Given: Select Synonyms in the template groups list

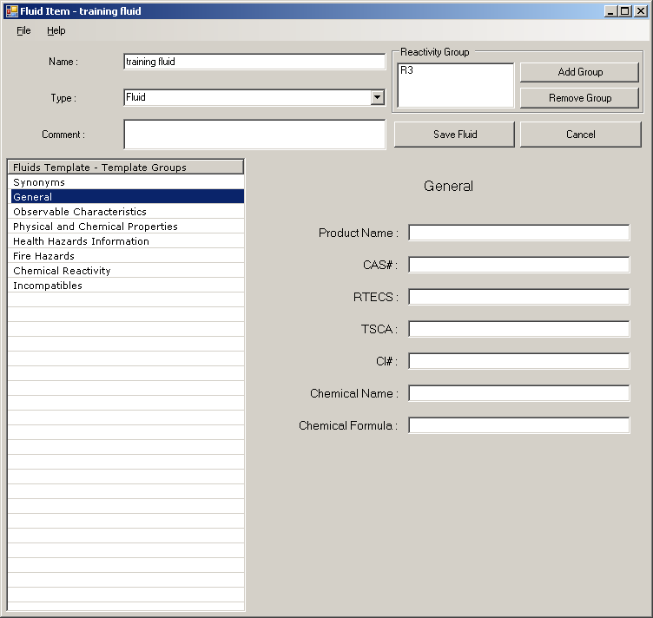Looking at the screenshot, I should 39,183.
